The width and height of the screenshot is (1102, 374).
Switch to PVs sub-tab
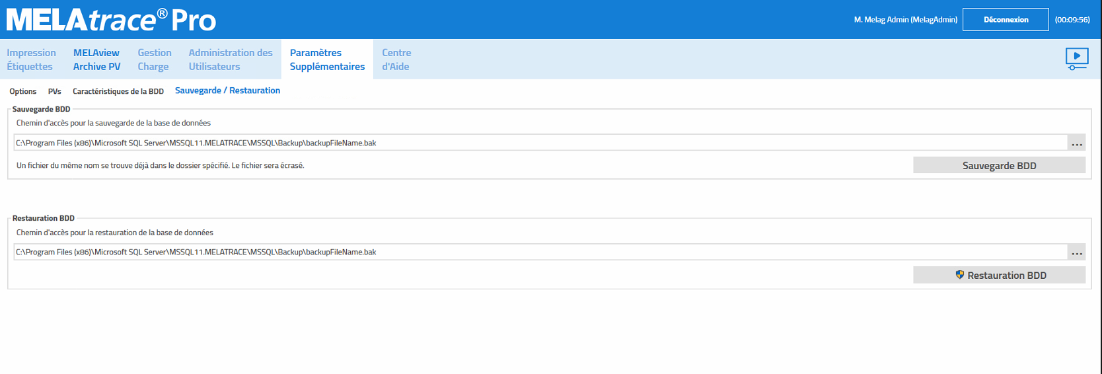[x=55, y=91]
